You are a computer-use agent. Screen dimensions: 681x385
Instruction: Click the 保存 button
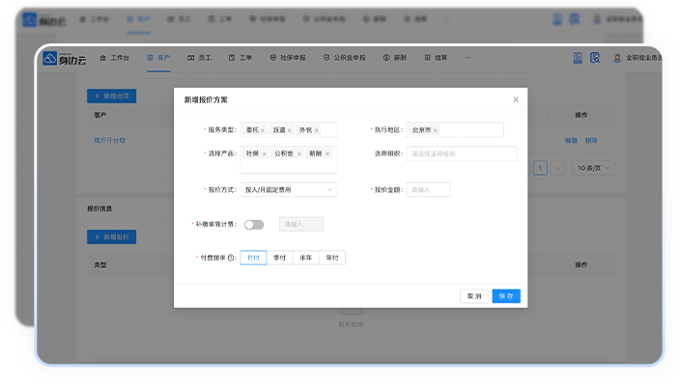click(506, 296)
